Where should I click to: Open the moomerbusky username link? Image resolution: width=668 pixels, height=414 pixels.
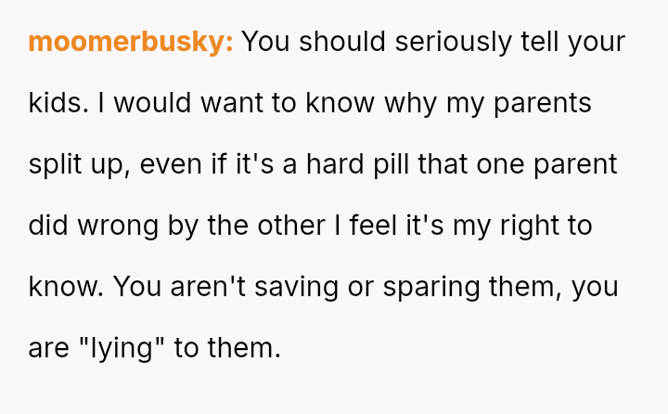tap(131, 42)
